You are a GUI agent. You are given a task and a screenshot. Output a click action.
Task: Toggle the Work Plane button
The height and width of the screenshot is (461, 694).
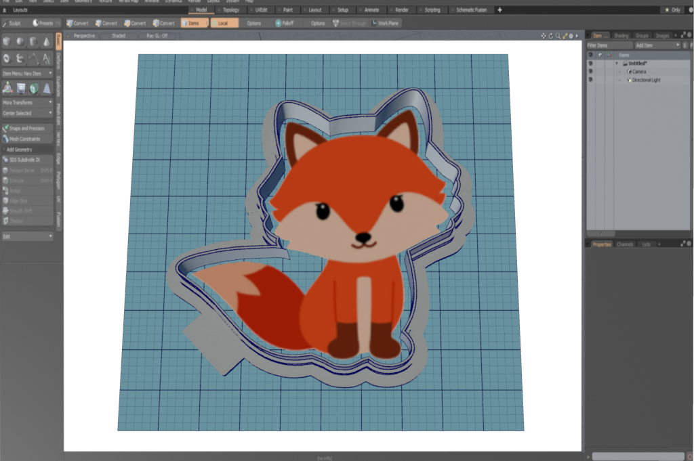click(385, 23)
